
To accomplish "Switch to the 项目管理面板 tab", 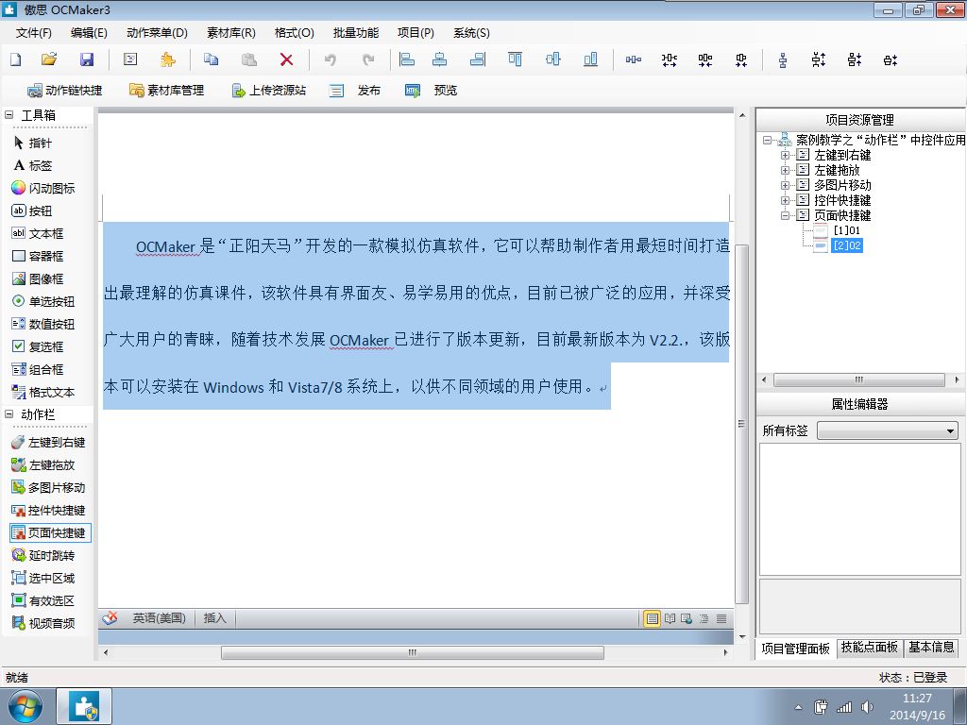I will point(795,648).
